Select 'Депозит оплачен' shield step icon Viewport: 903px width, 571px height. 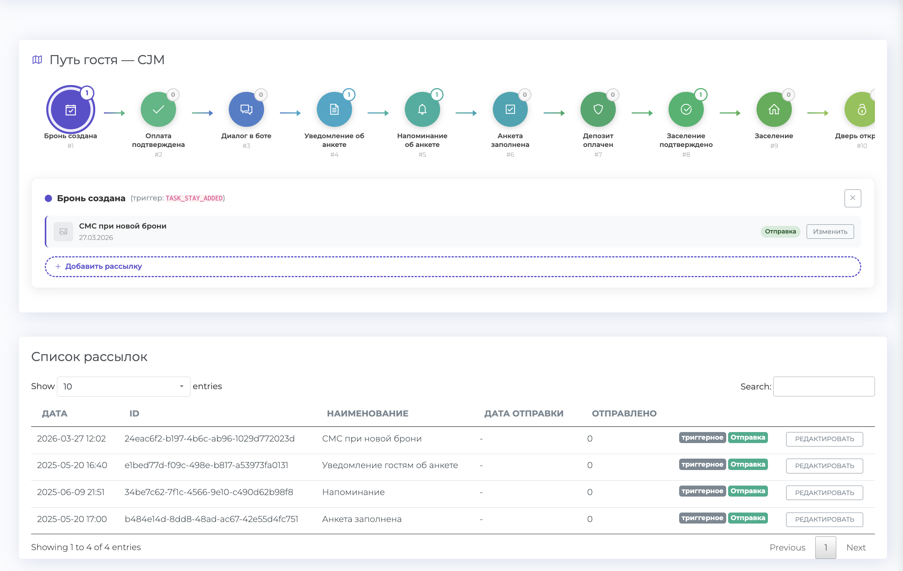coord(598,110)
